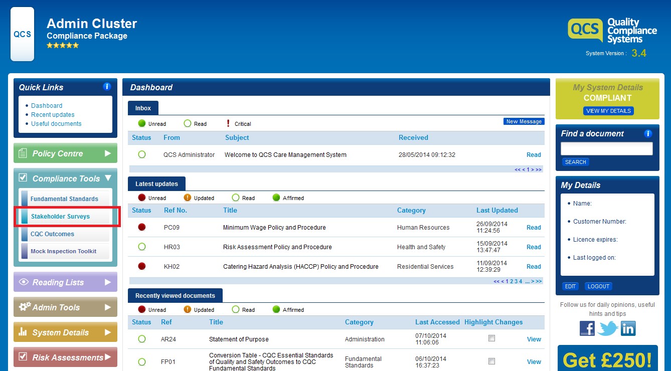Viewport: 671px width, 371px height.
Task: Open the LinkedIn icon link
Action: 628,328
